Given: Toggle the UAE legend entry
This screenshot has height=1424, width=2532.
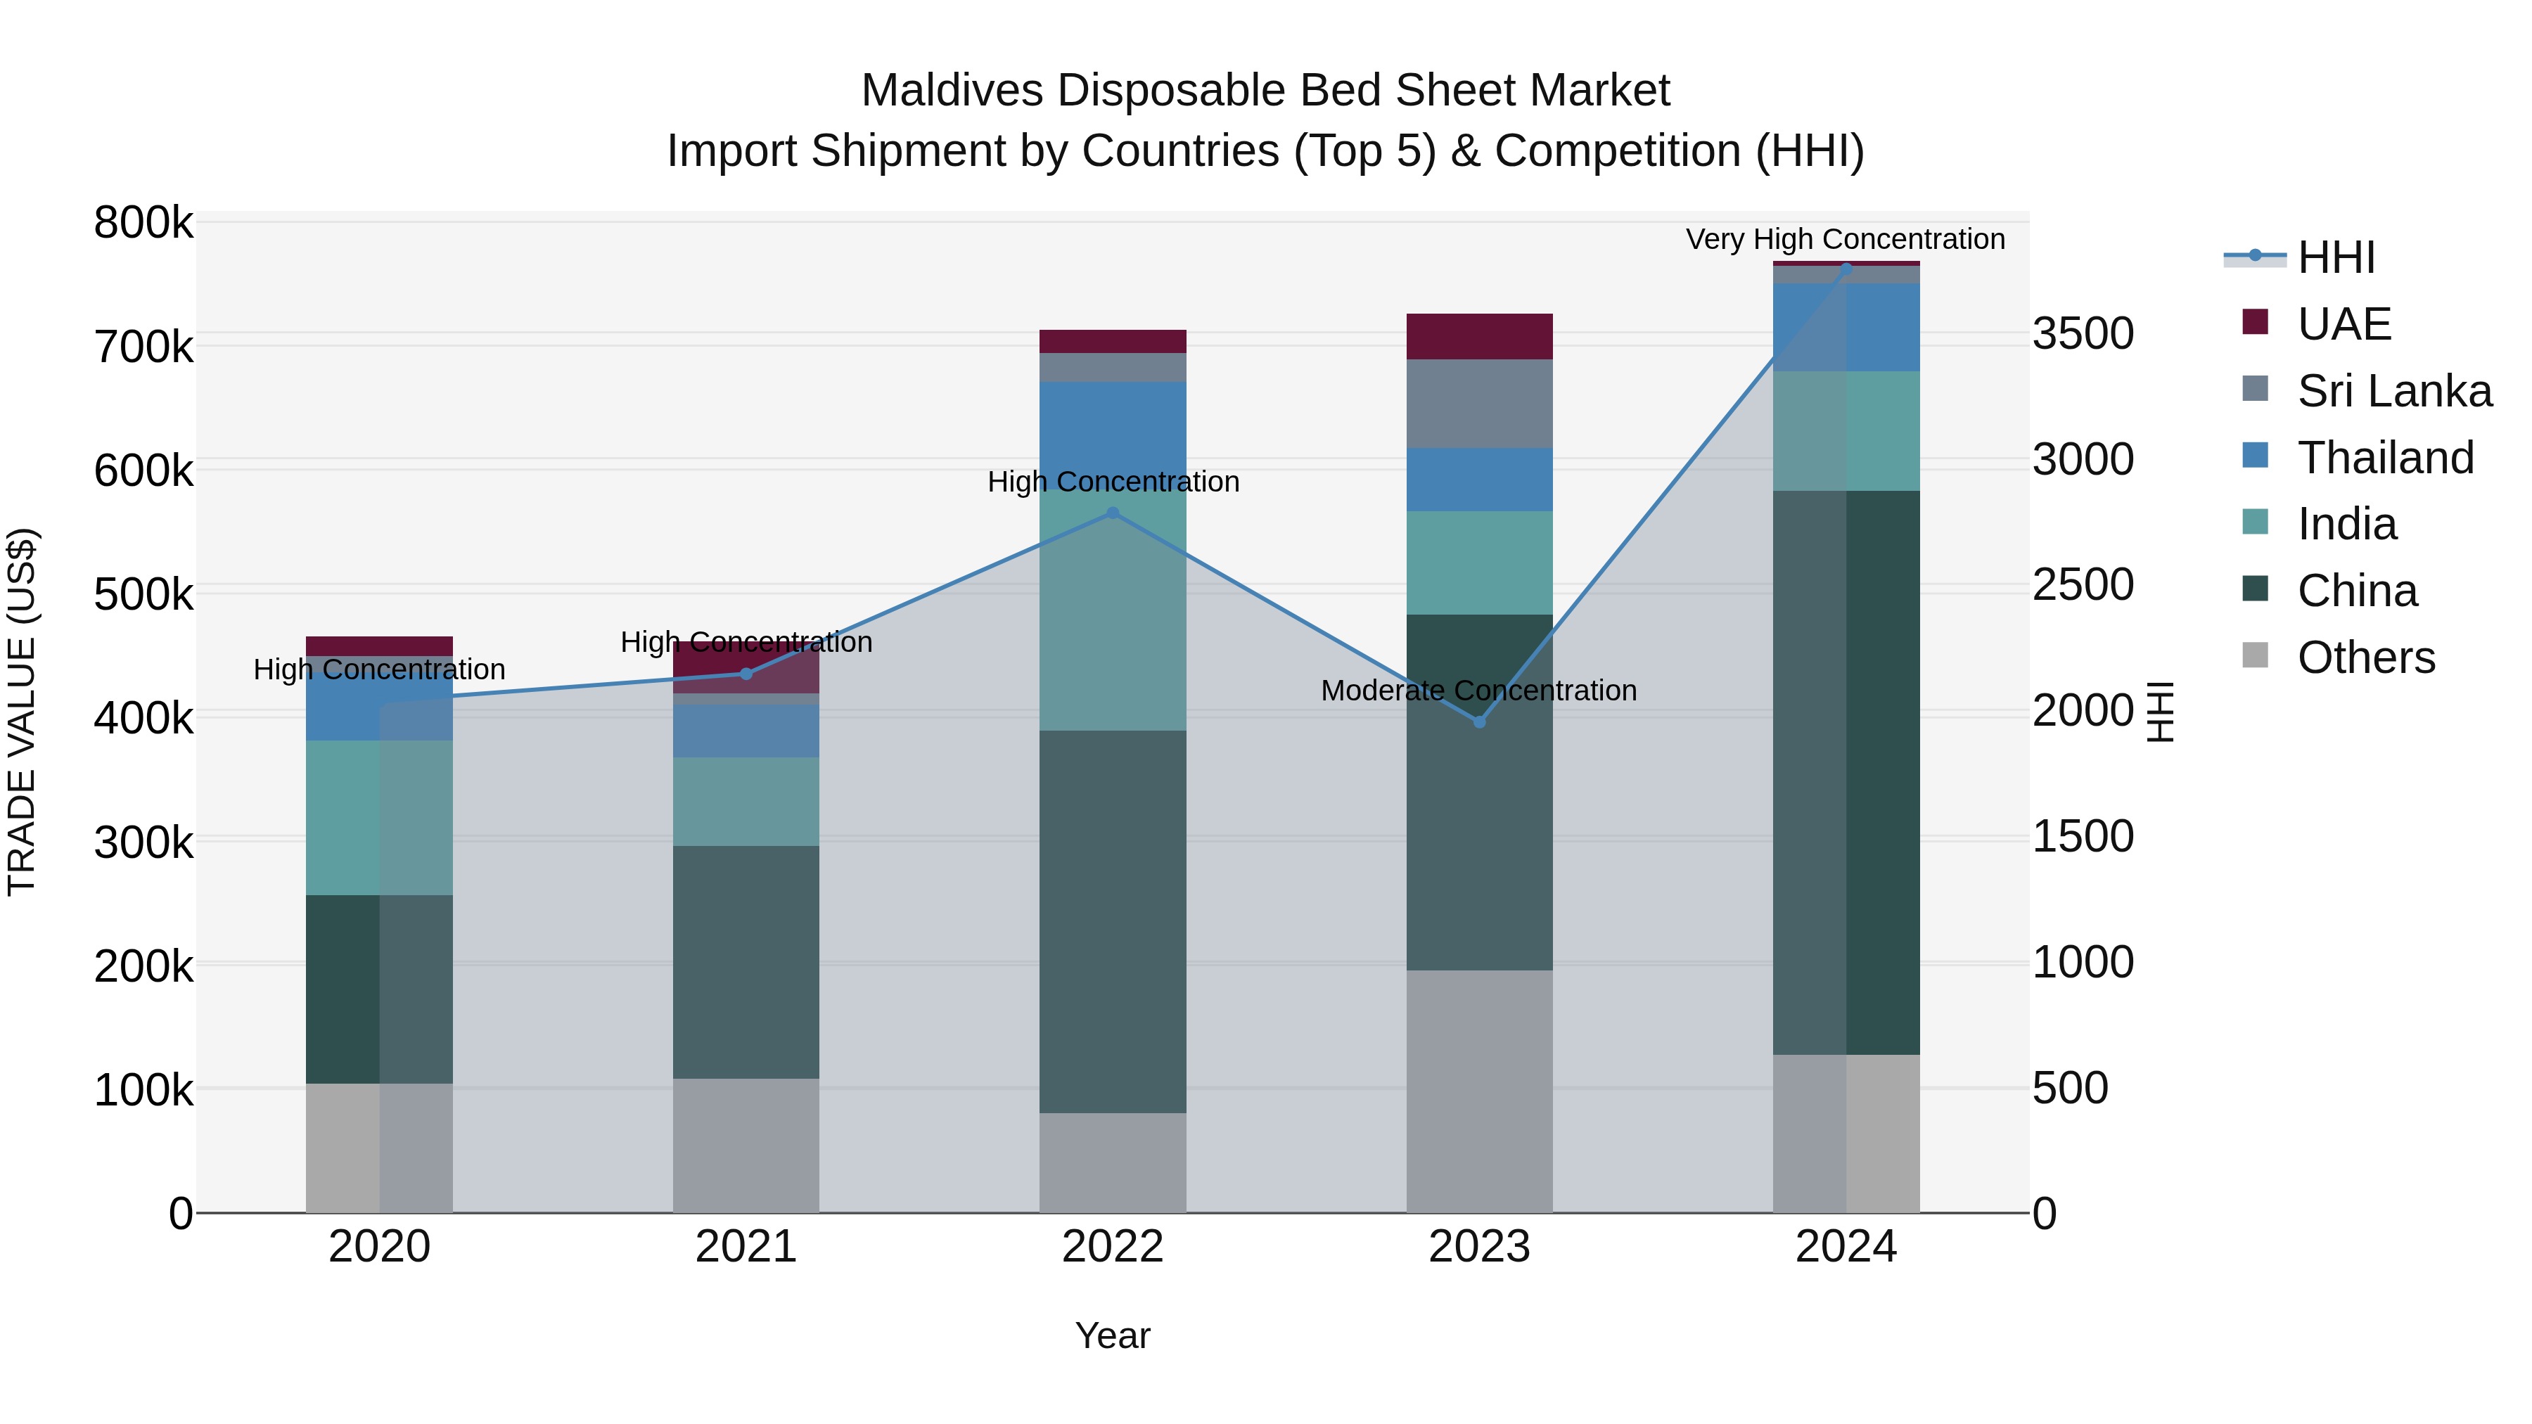Looking at the screenshot, I should tap(2316, 324).
